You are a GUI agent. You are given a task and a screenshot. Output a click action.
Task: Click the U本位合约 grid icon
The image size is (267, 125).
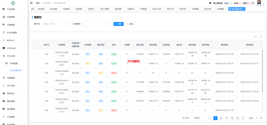4,48
